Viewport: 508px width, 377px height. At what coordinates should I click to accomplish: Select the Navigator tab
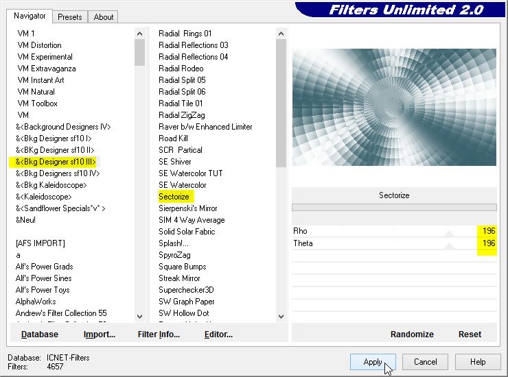click(30, 16)
